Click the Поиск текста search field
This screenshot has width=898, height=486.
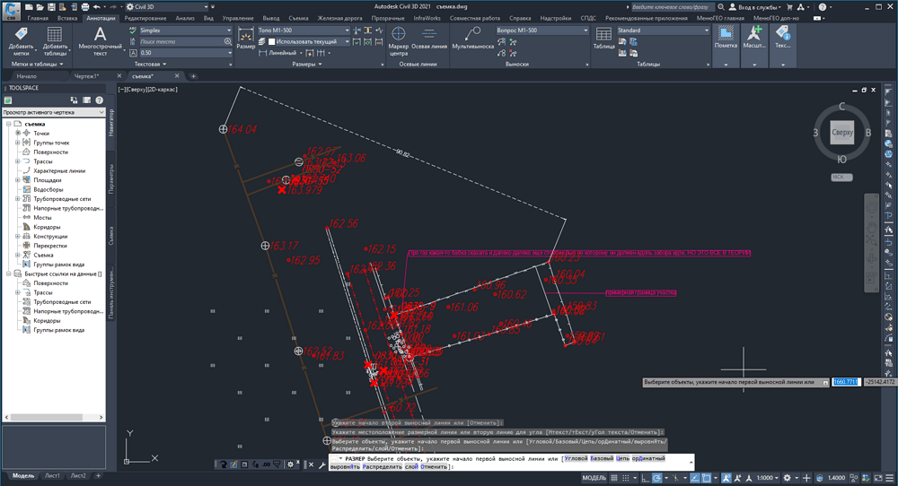tap(182, 42)
